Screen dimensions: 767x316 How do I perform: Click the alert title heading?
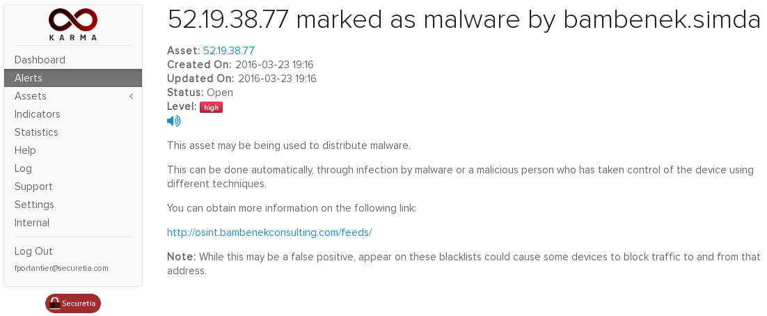(464, 20)
